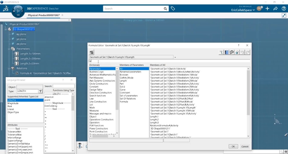The image size is (288, 154).
Task: Select Renamed parameters in Members of Parameters
Action: (130, 72)
